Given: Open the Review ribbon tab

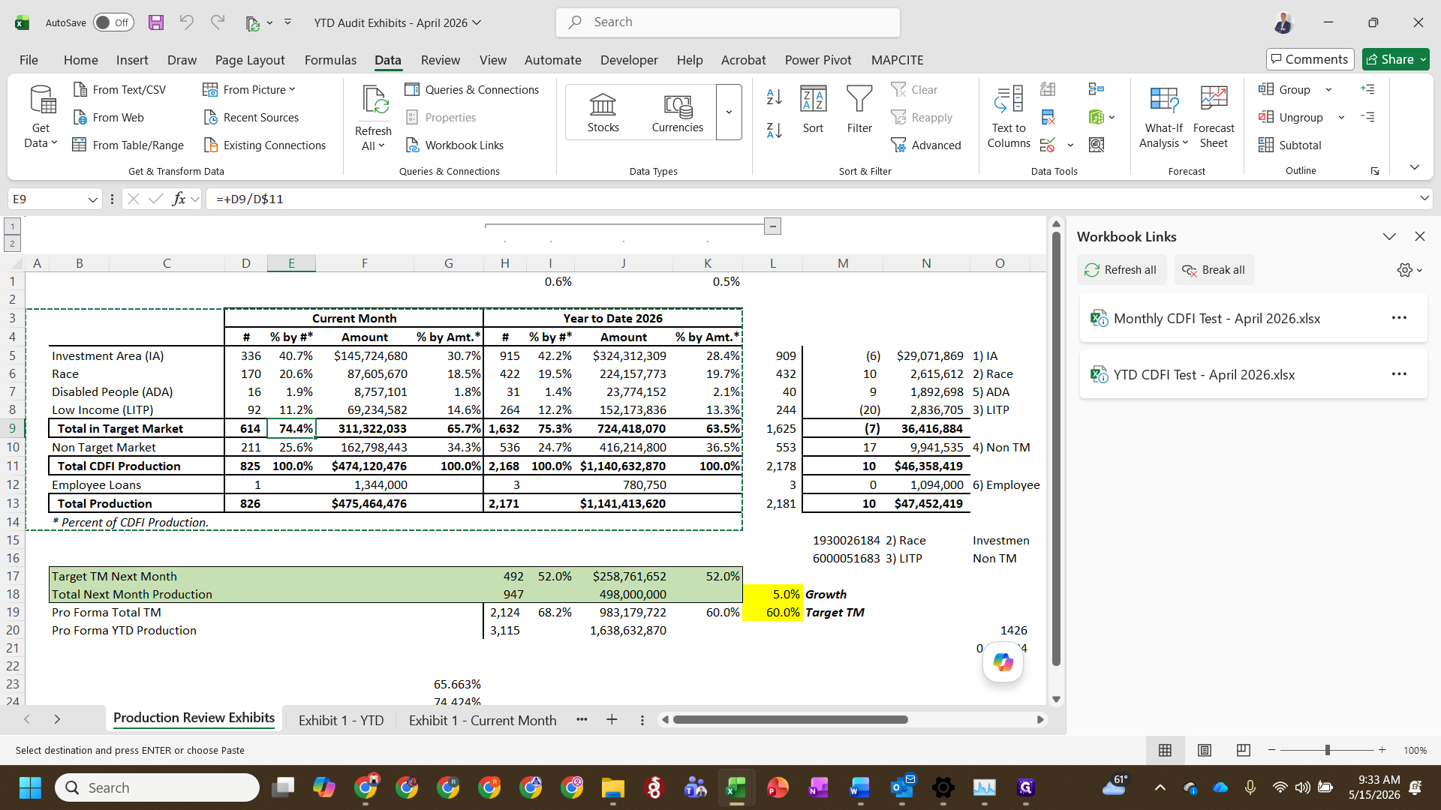Looking at the screenshot, I should click(441, 60).
